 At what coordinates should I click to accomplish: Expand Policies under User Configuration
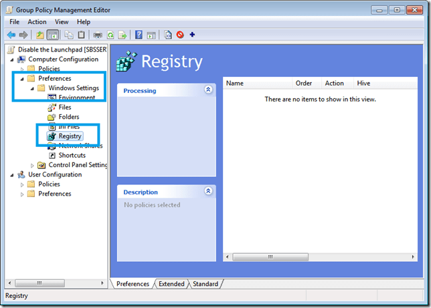[22, 184]
